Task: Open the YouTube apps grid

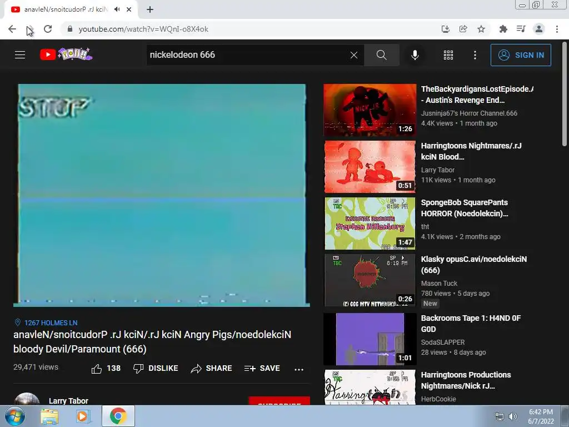Action: coord(448,55)
